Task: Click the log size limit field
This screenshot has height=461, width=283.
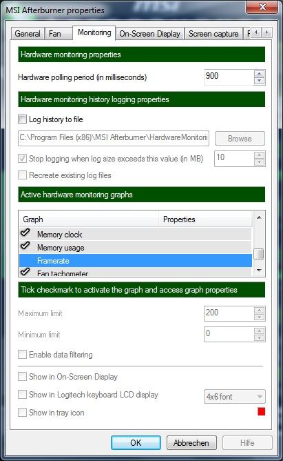Action: [x=234, y=159]
